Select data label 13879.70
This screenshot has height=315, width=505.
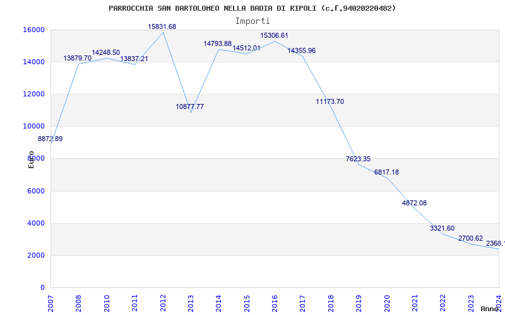coord(77,58)
